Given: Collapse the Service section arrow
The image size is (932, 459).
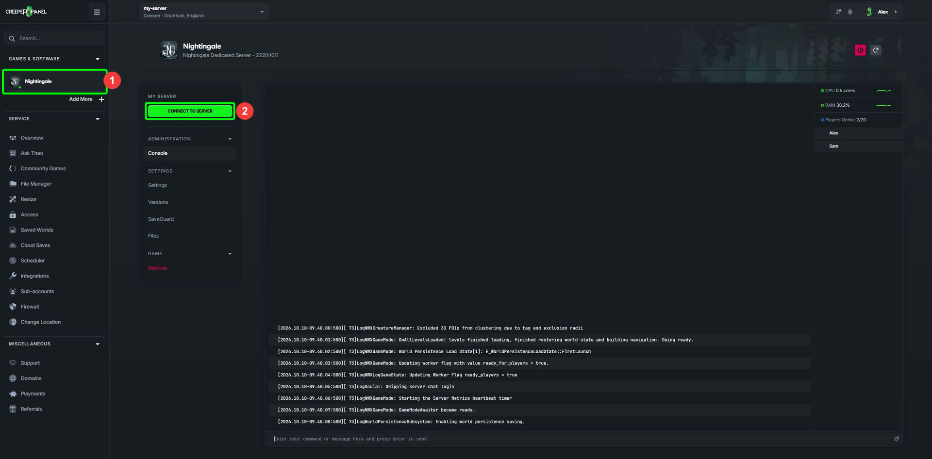Looking at the screenshot, I should 98,119.
